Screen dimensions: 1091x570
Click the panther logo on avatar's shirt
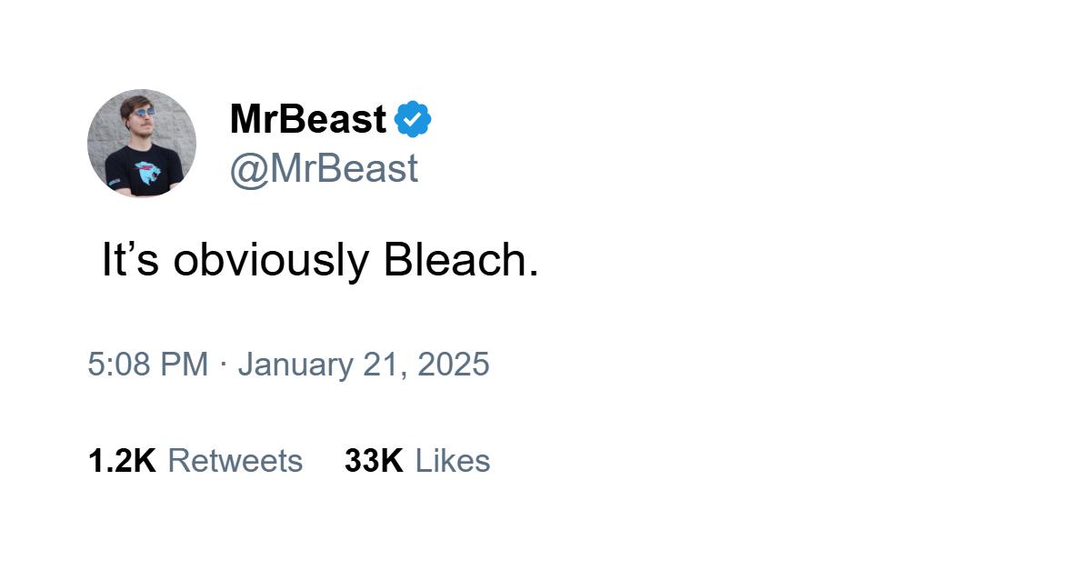click(x=145, y=170)
